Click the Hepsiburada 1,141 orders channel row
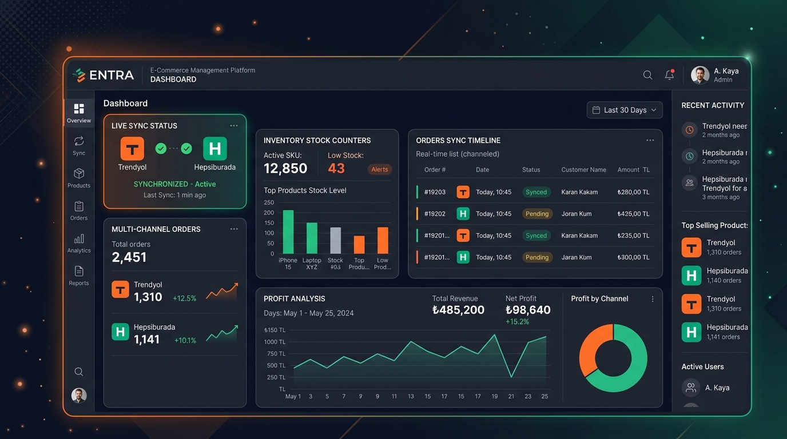 click(174, 334)
